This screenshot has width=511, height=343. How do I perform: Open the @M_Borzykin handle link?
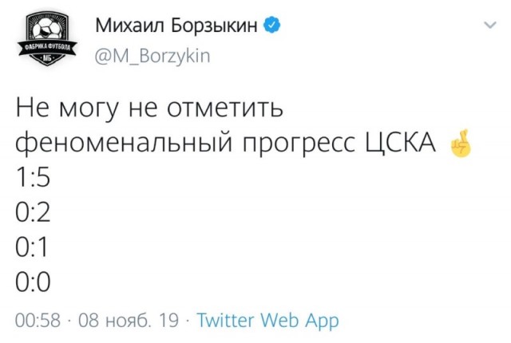(x=153, y=56)
